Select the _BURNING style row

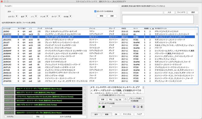[x=99, y=59]
